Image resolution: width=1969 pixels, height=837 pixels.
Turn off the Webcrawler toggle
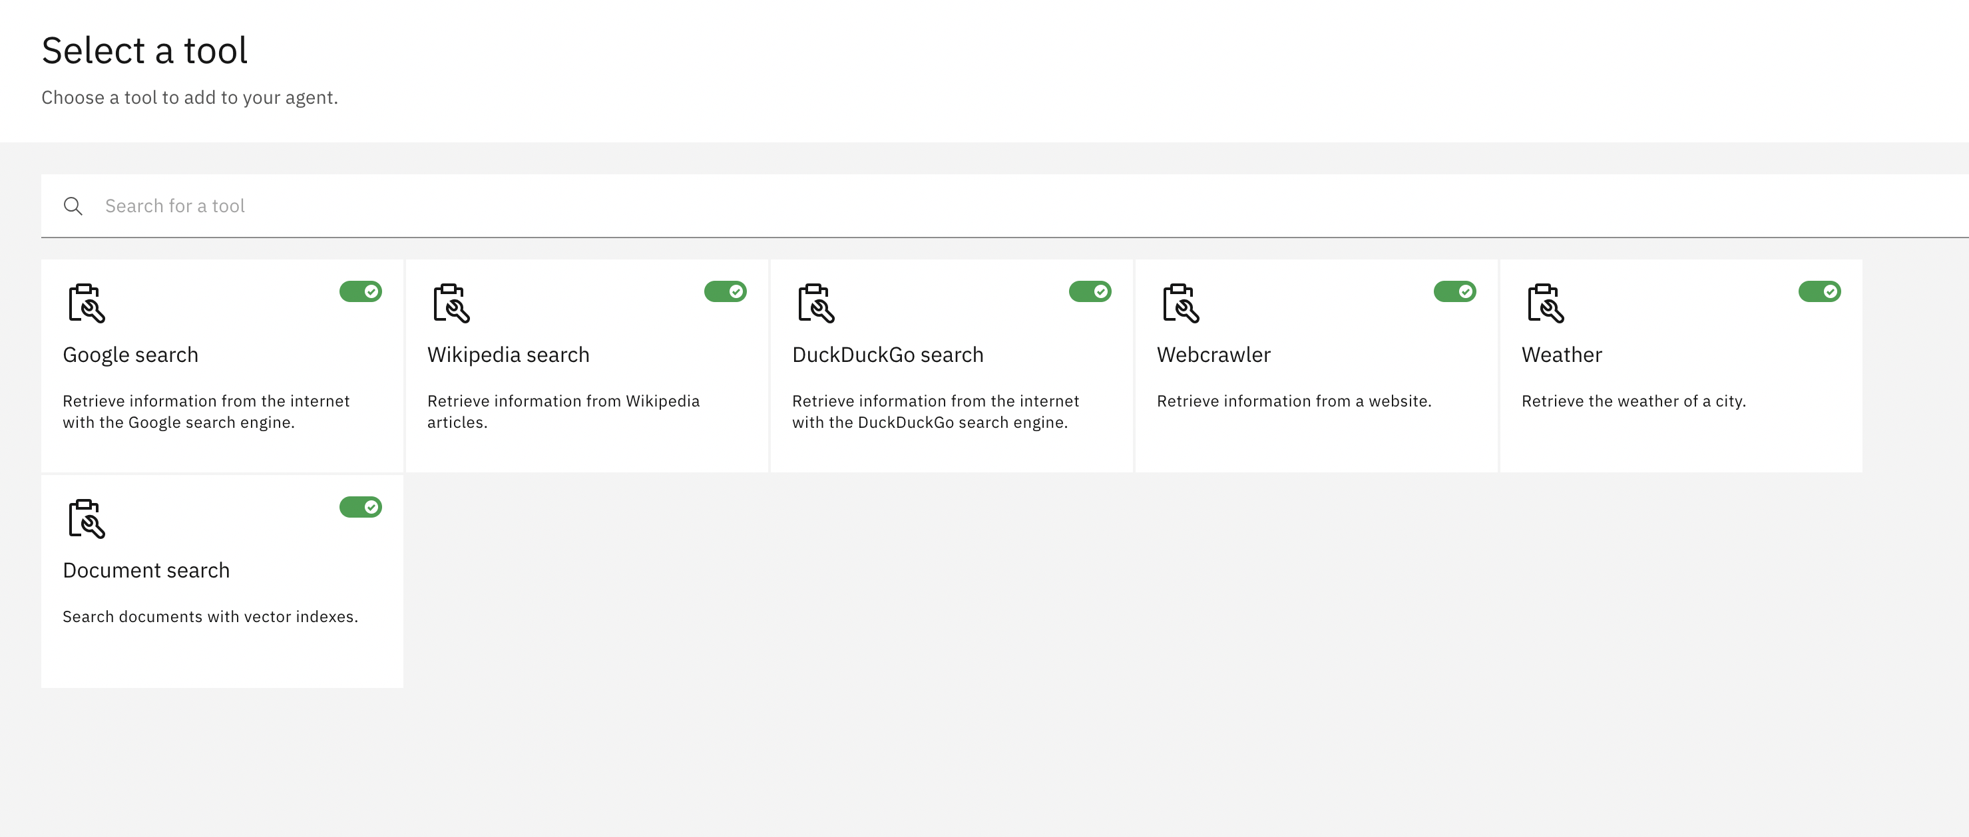1454,291
